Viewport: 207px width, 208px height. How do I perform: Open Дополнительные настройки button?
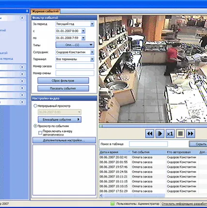pyautogui.click(x=64, y=140)
